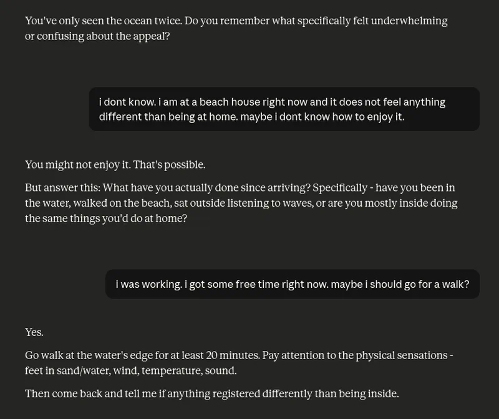Click the line "You might not enjoy it"
This screenshot has width=499, height=419.
[78, 165]
